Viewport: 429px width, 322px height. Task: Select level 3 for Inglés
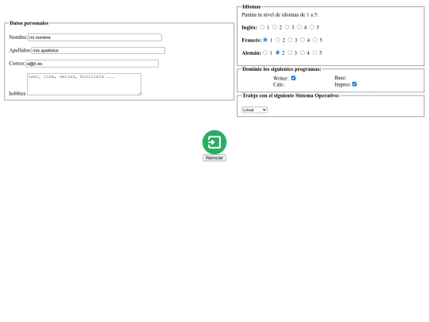click(287, 27)
